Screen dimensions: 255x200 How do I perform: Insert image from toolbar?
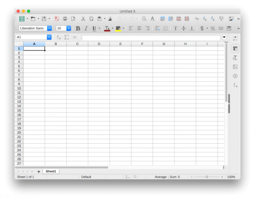point(231,19)
